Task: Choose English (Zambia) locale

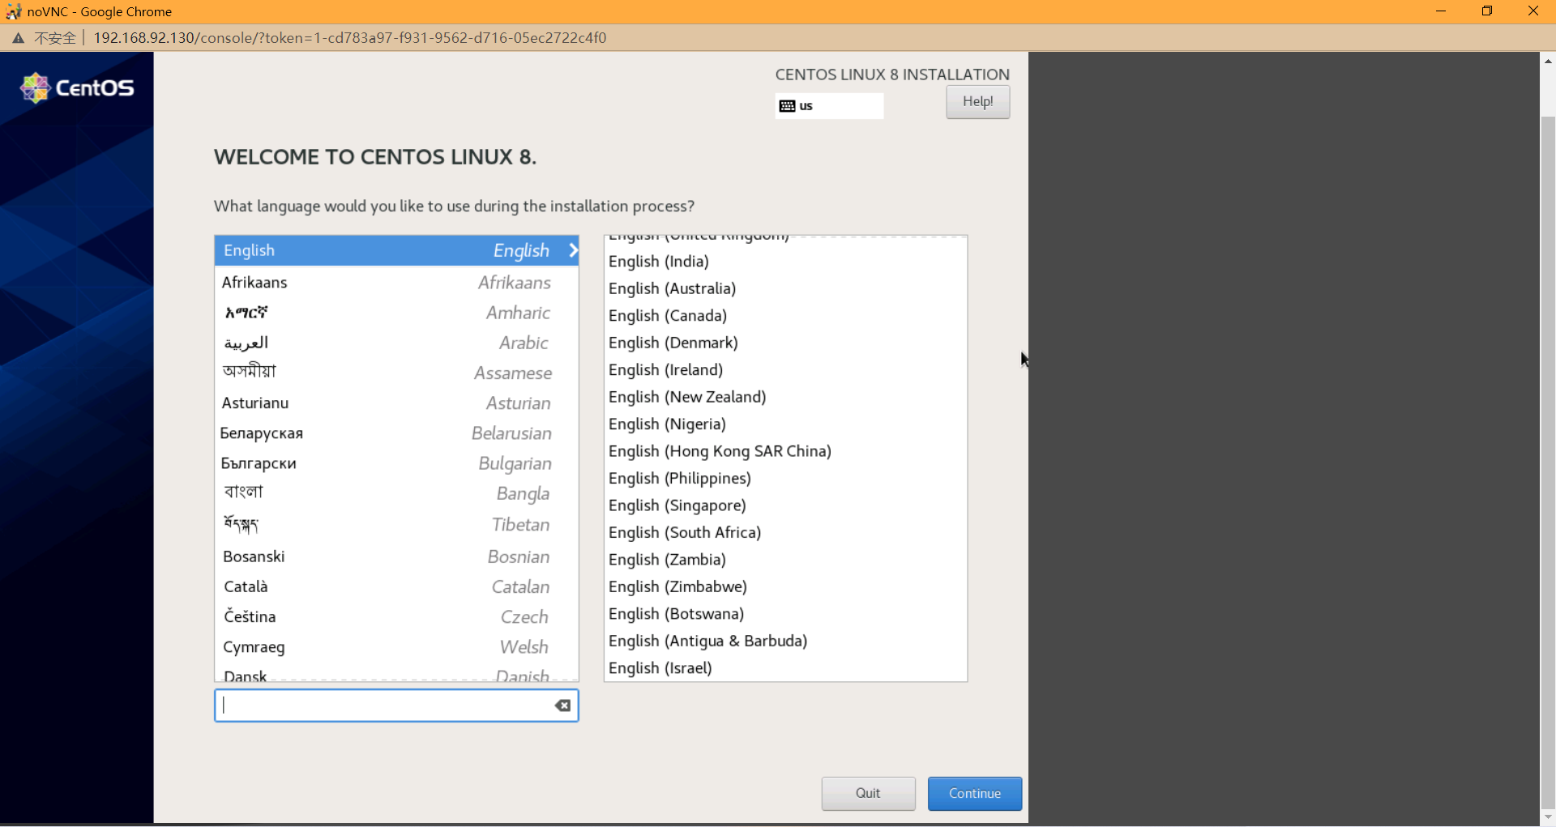Action: tap(785, 560)
